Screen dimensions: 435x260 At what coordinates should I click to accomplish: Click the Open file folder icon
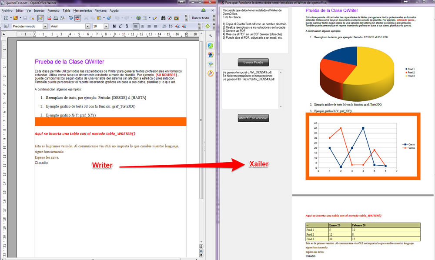coord(16,18)
